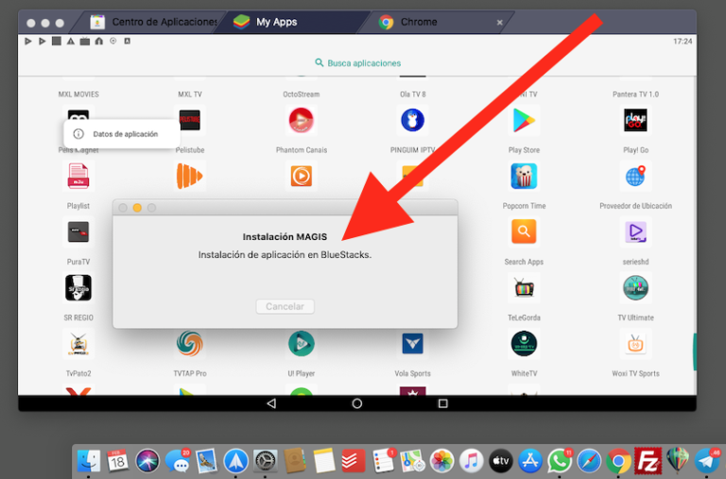Click the Busca aplicaciones search field
Viewport: 726px width, 479px height.
click(x=357, y=63)
